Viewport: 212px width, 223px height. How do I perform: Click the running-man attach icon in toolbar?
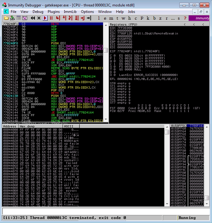point(12,18)
